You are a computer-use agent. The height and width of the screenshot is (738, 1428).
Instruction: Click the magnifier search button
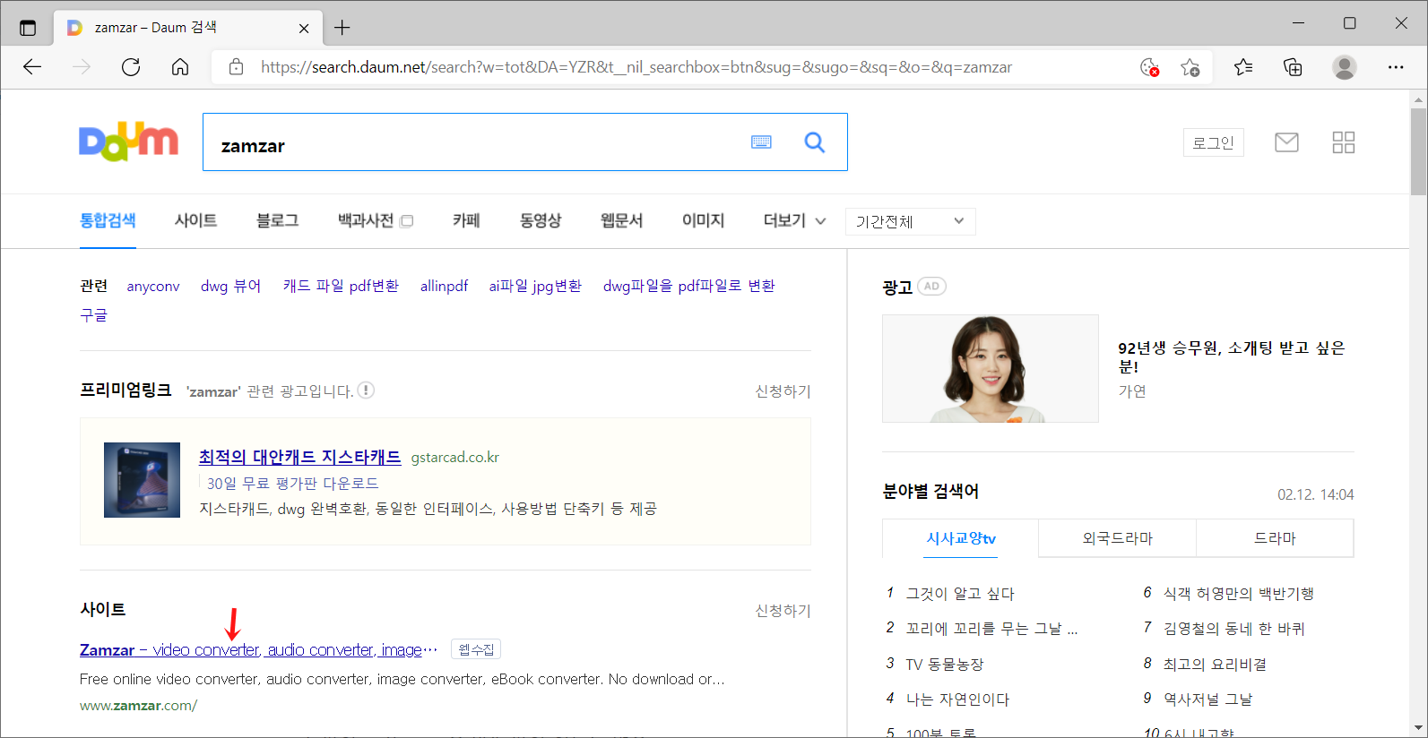(814, 142)
